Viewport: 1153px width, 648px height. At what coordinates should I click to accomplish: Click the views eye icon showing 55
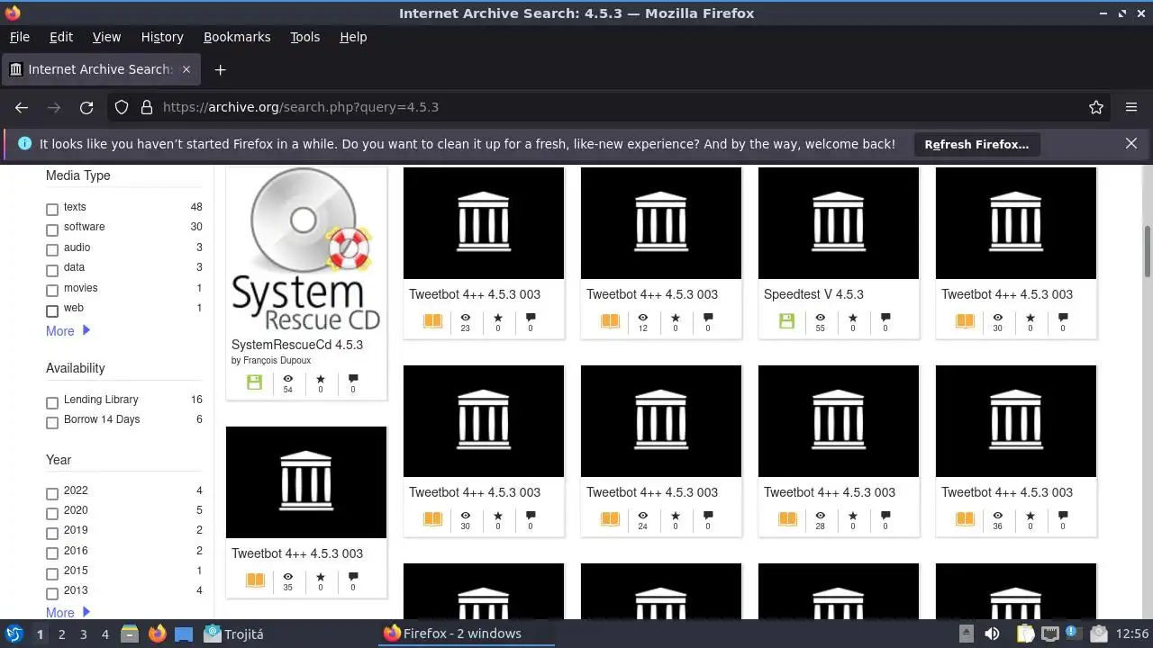pyautogui.click(x=820, y=318)
